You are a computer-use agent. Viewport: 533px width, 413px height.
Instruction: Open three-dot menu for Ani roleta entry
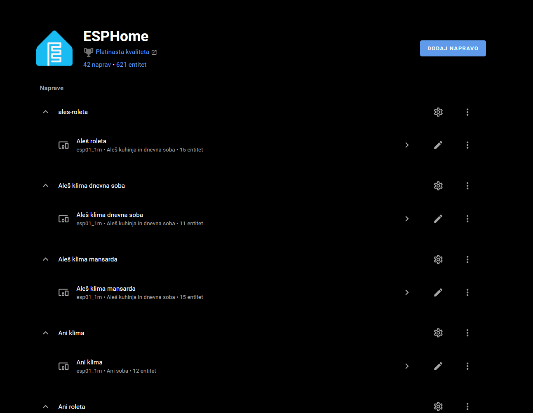[x=467, y=406]
